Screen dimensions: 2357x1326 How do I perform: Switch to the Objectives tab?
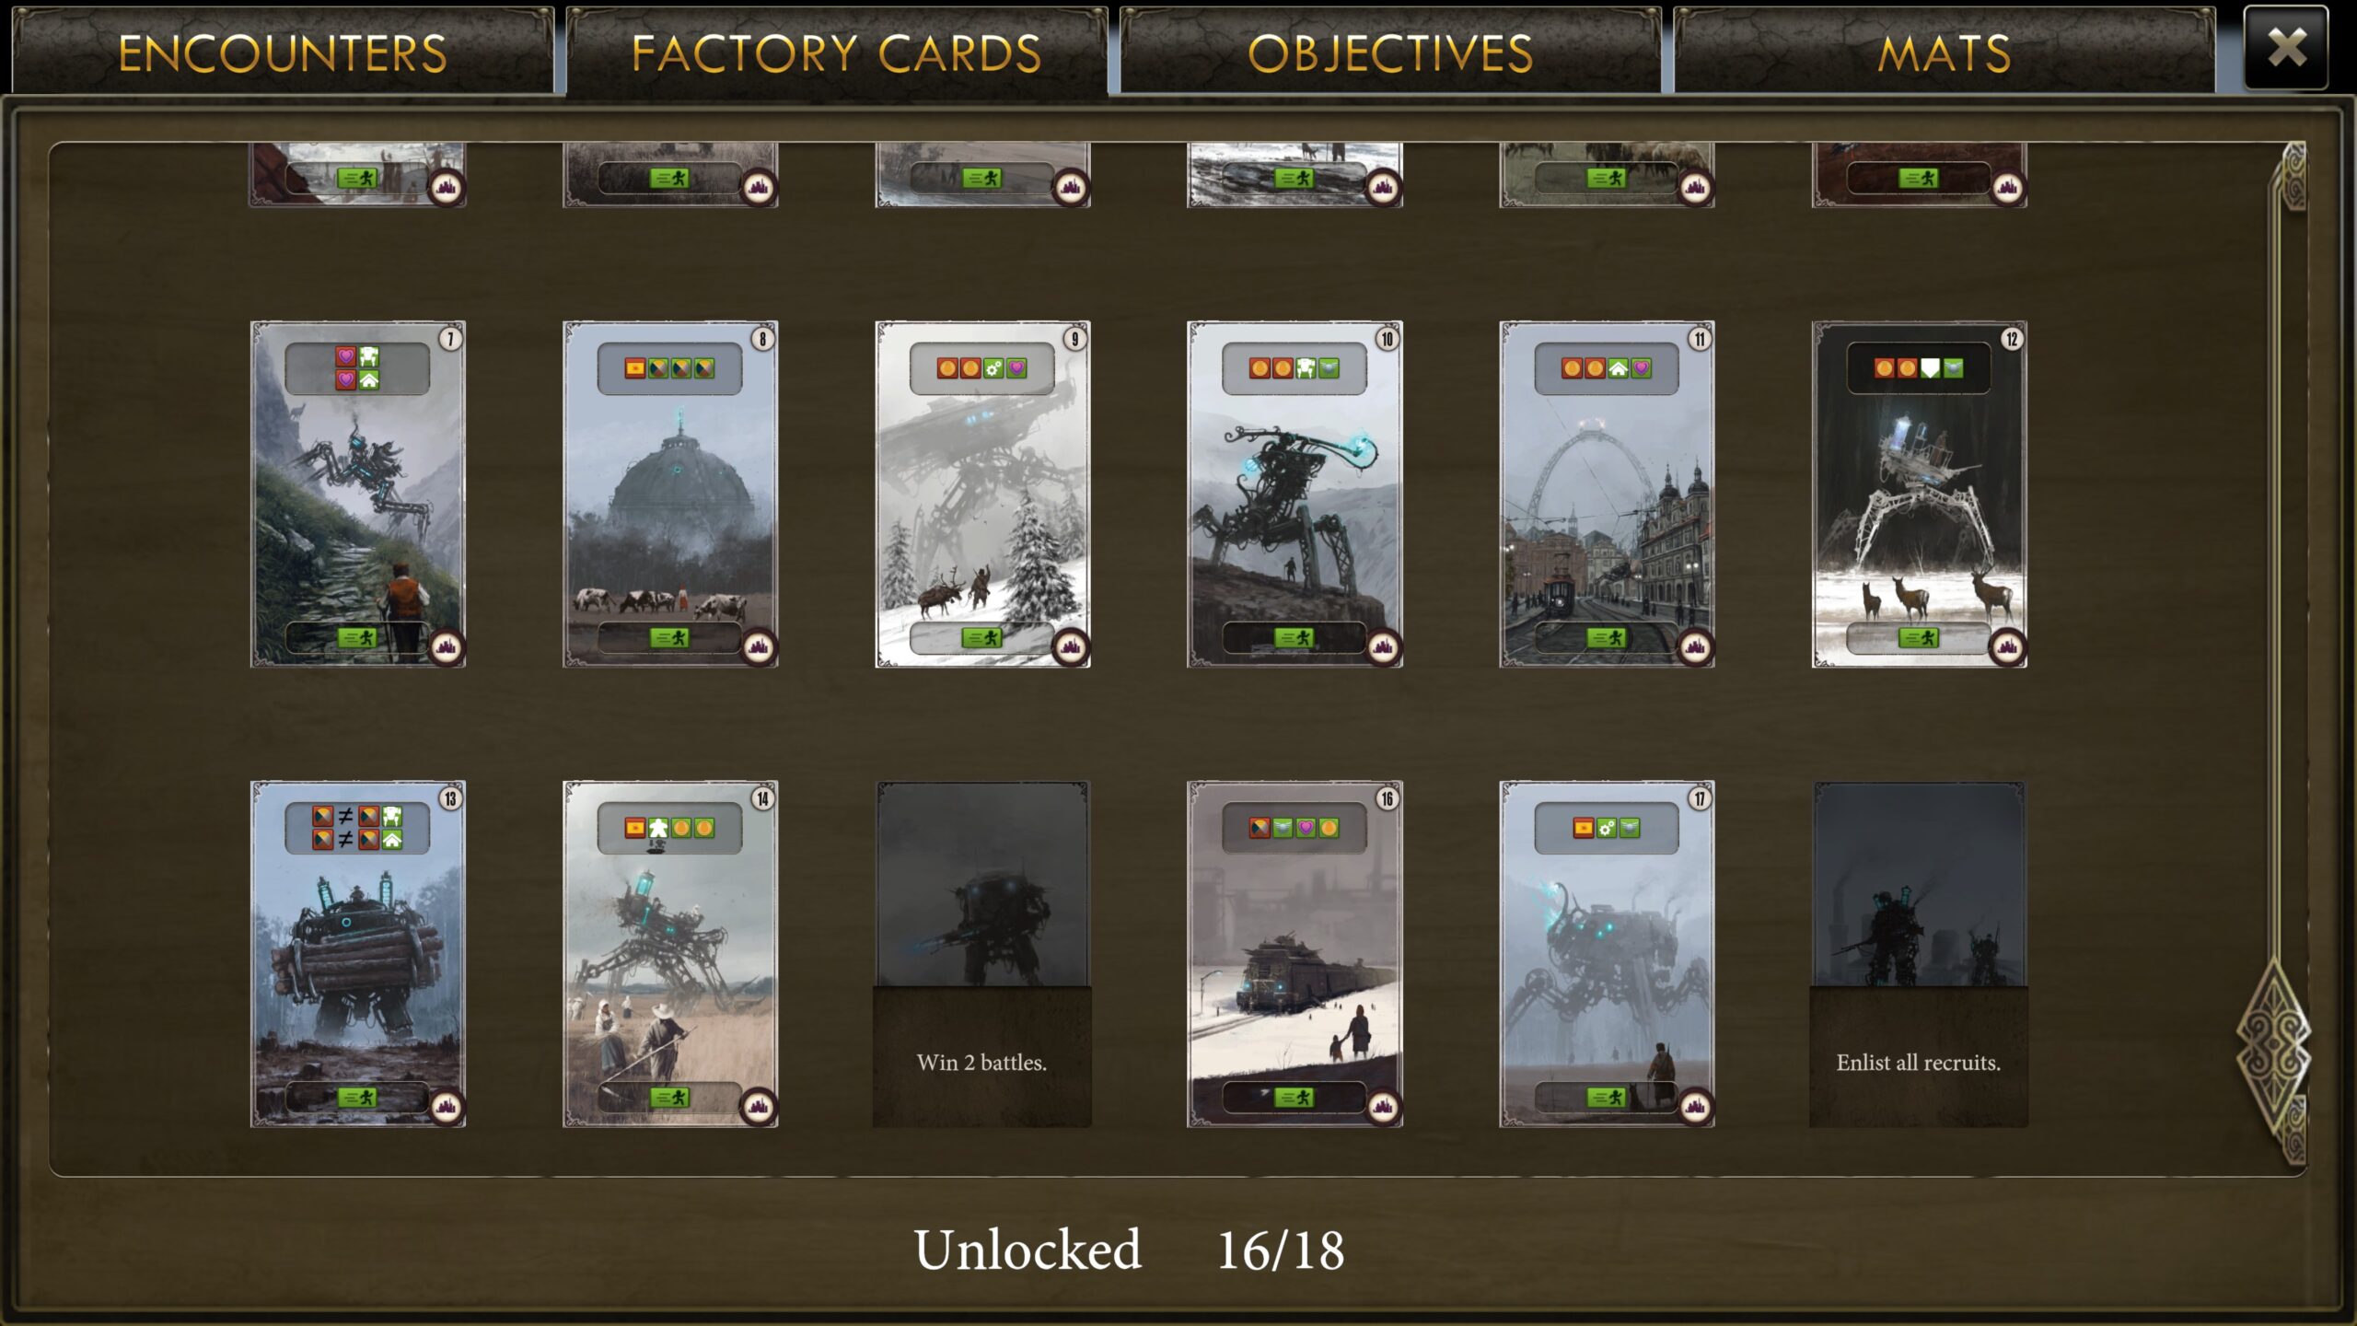click(1390, 52)
